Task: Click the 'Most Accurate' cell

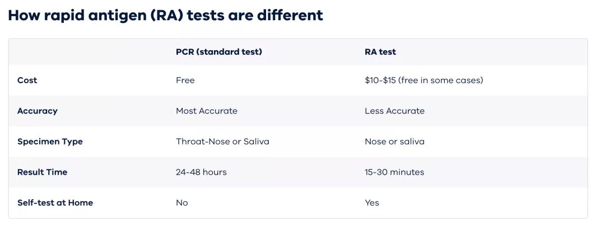Action: point(206,111)
